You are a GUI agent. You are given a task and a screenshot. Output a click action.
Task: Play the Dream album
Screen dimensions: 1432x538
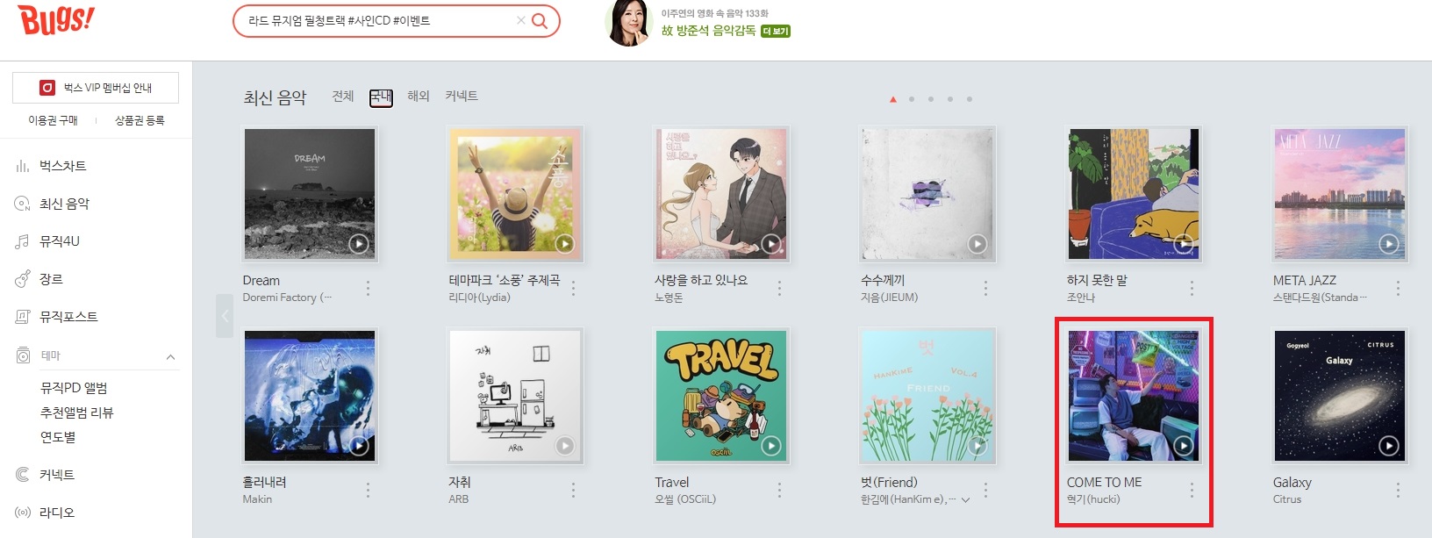[x=359, y=244]
